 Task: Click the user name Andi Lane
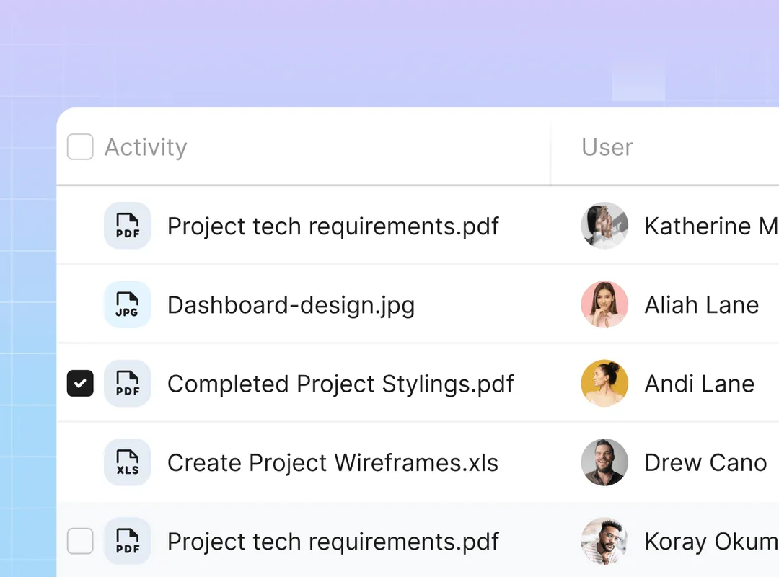pyautogui.click(x=700, y=384)
